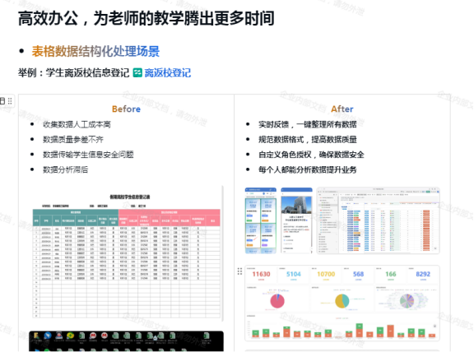Viewport: 474px width, 352px height.
Task: Click the green 166 statistic card
Action: click(x=391, y=275)
